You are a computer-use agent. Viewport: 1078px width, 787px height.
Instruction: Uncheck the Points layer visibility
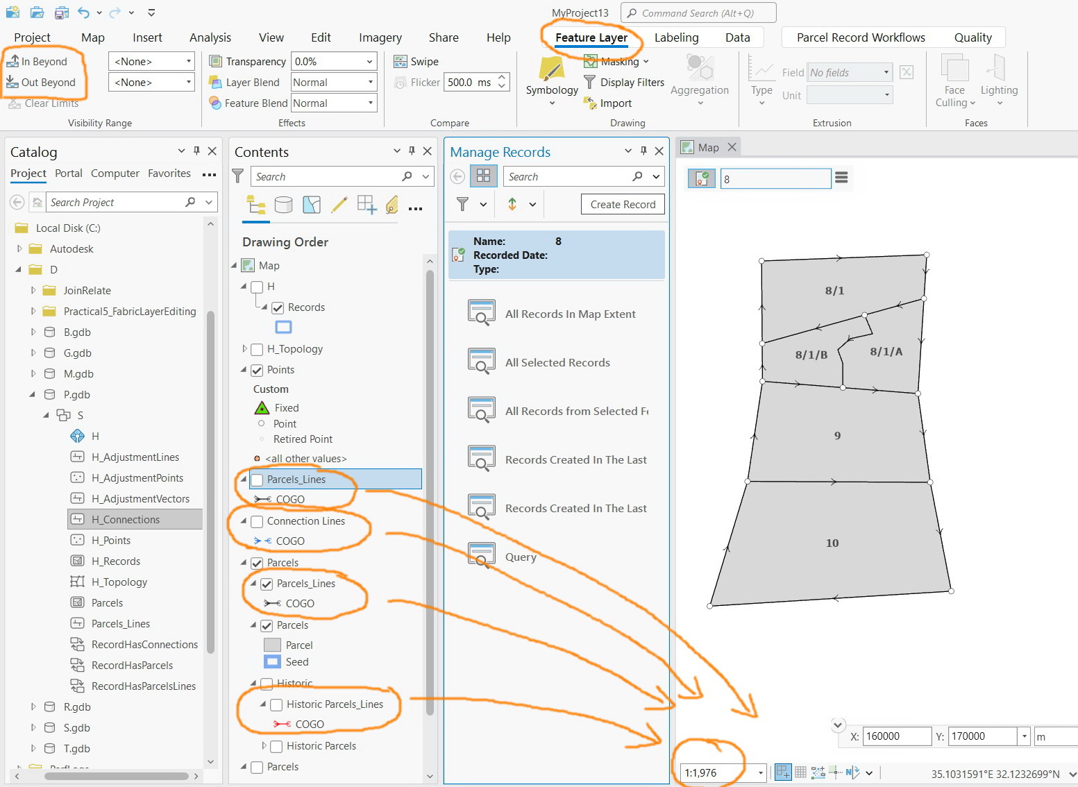pyautogui.click(x=258, y=369)
